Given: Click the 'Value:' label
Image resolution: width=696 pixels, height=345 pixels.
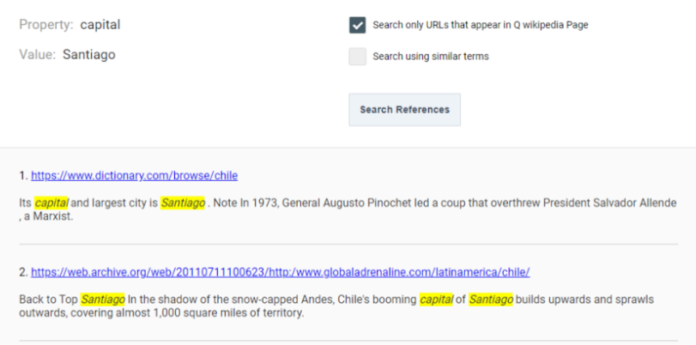Looking at the screenshot, I should click(37, 55).
